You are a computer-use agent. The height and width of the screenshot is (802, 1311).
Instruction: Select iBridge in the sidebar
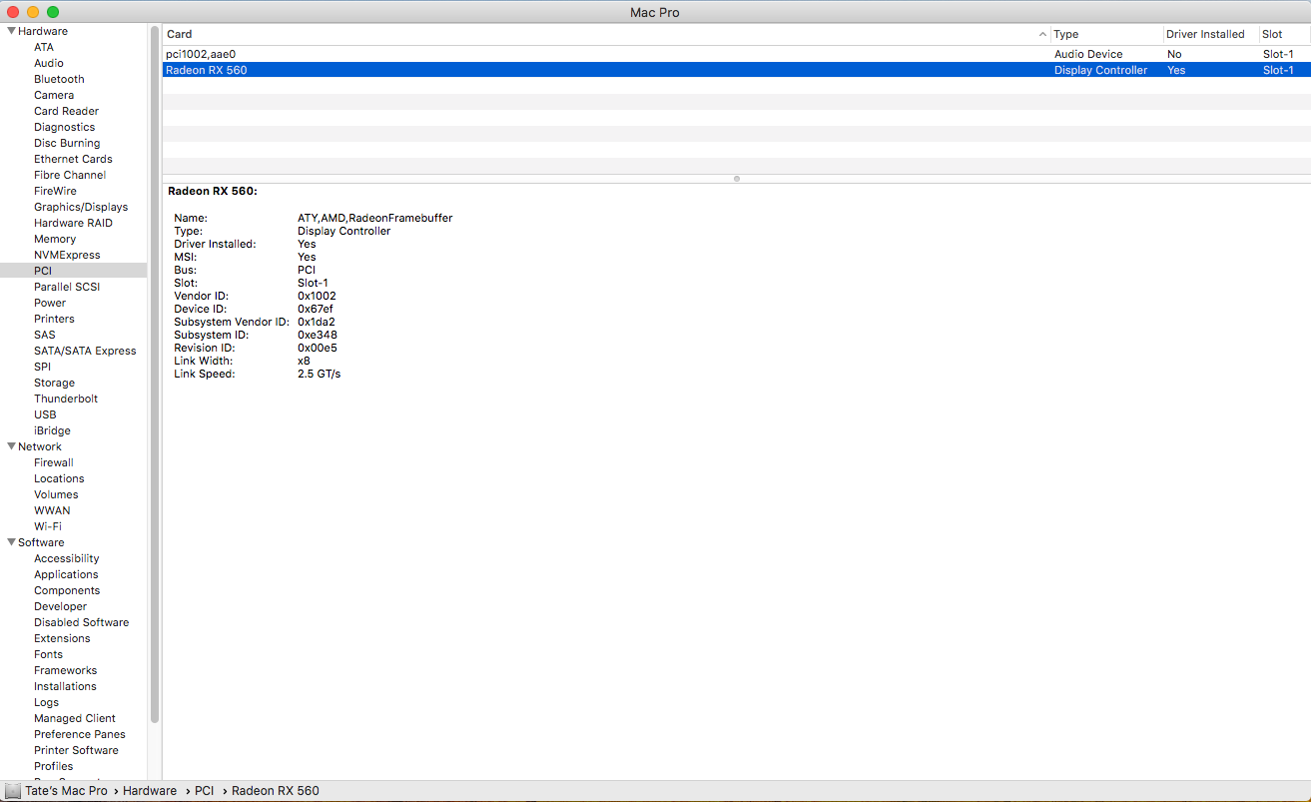[52, 430]
